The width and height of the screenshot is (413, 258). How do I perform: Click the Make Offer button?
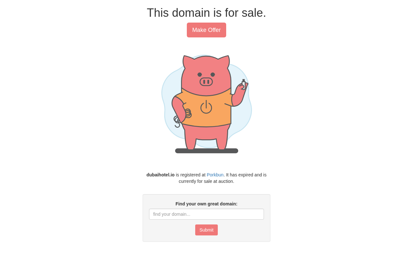206,30
